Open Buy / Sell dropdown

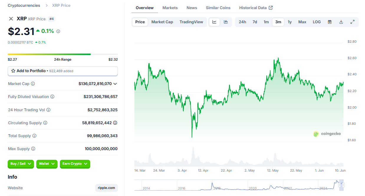point(21,164)
